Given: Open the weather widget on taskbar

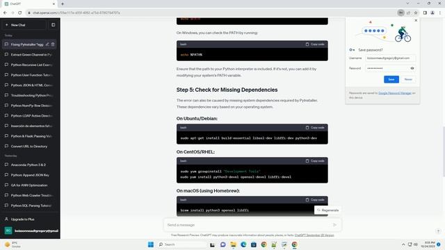Looking at the screenshot, I should (13, 244).
